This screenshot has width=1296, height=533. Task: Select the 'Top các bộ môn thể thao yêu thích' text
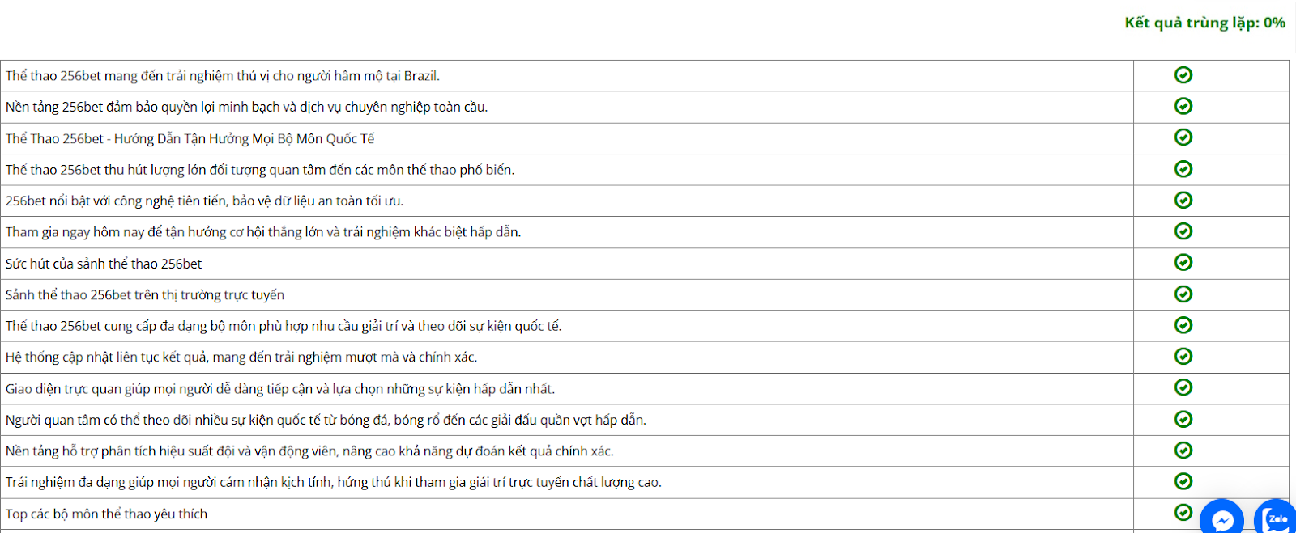tap(106, 514)
